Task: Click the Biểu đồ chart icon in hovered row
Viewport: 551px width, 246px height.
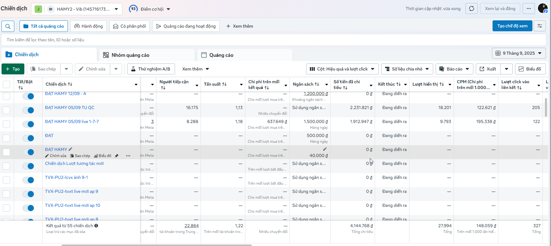Action: 103,156
